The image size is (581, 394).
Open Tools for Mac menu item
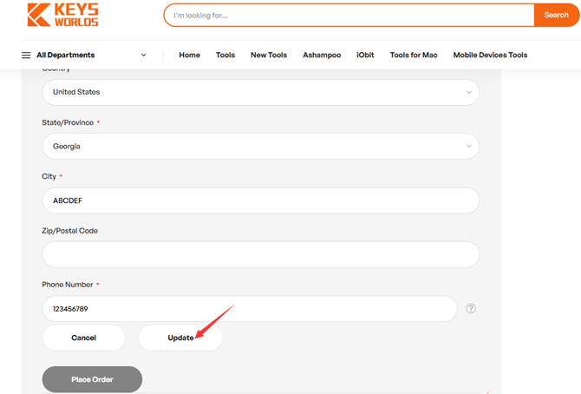click(414, 55)
